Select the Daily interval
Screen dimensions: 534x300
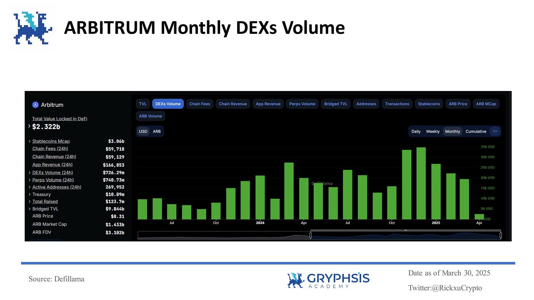pyautogui.click(x=416, y=131)
